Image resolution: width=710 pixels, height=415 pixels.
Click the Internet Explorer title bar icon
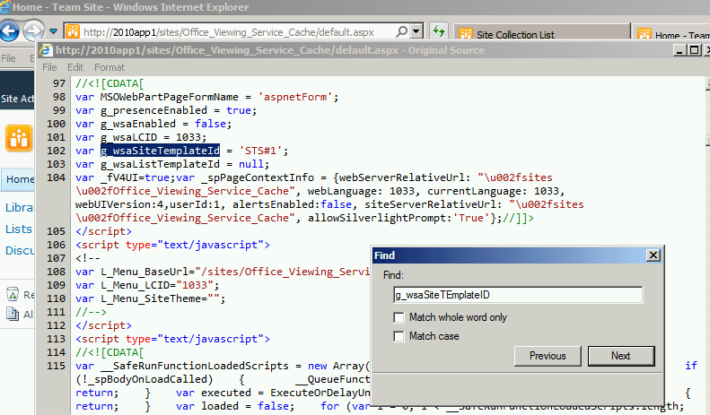(x=5, y=7)
